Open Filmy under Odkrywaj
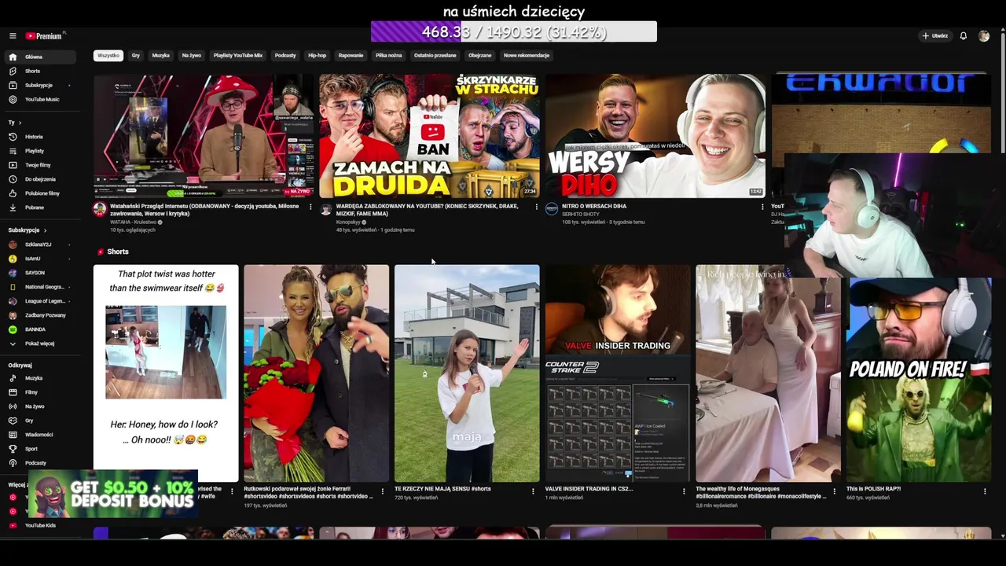Image resolution: width=1006 pixels, height=566 pixels. (42, 392)
